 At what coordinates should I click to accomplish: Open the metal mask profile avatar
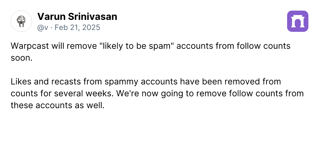21,21
